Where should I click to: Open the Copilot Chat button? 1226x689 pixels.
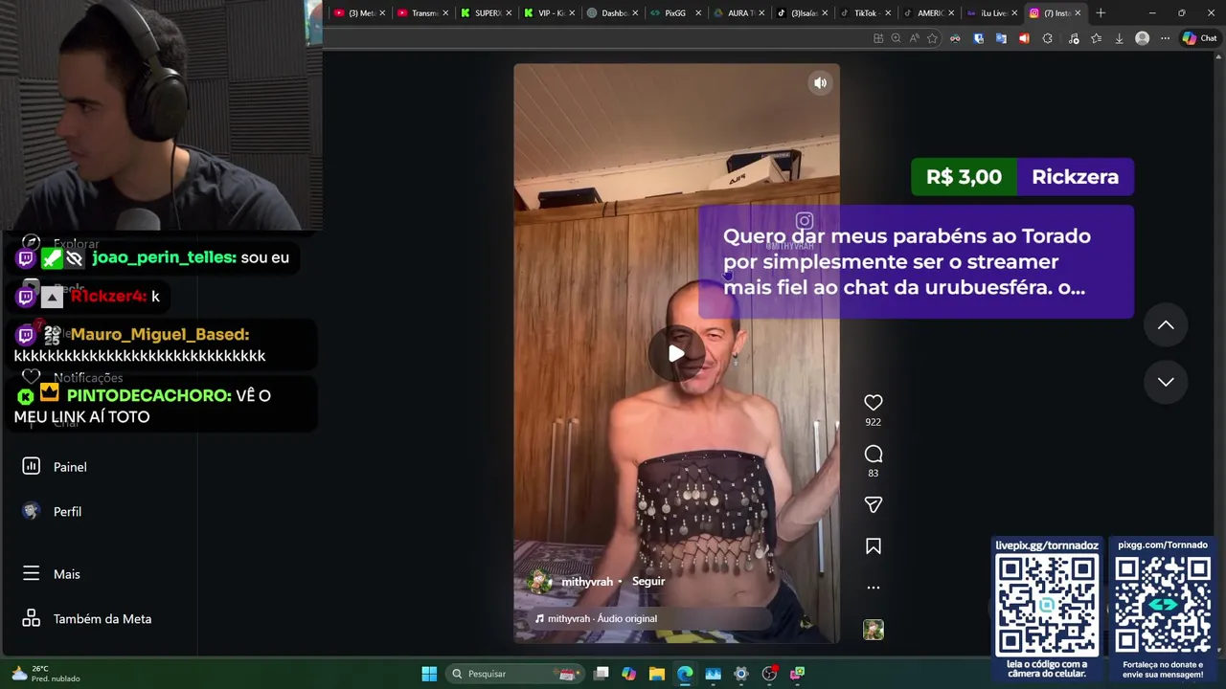(x=1199, y=38)
